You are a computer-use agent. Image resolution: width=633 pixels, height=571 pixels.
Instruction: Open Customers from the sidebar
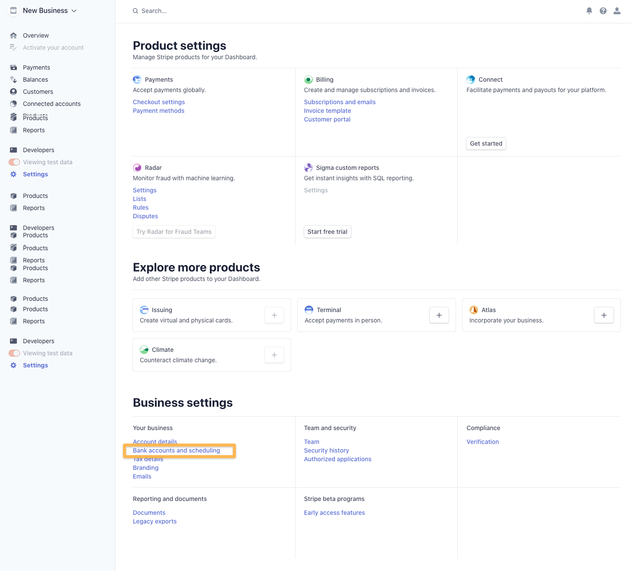[38, 92]
